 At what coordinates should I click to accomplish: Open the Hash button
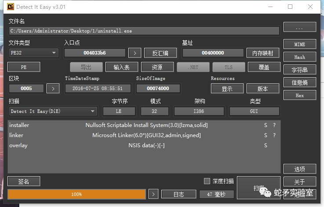300,57
